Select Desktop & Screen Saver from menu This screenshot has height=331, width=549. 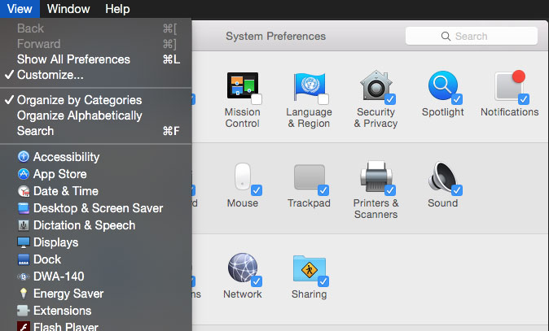tap(96, 208)
